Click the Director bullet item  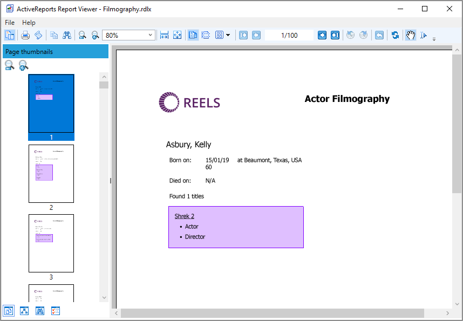(195, 237)
